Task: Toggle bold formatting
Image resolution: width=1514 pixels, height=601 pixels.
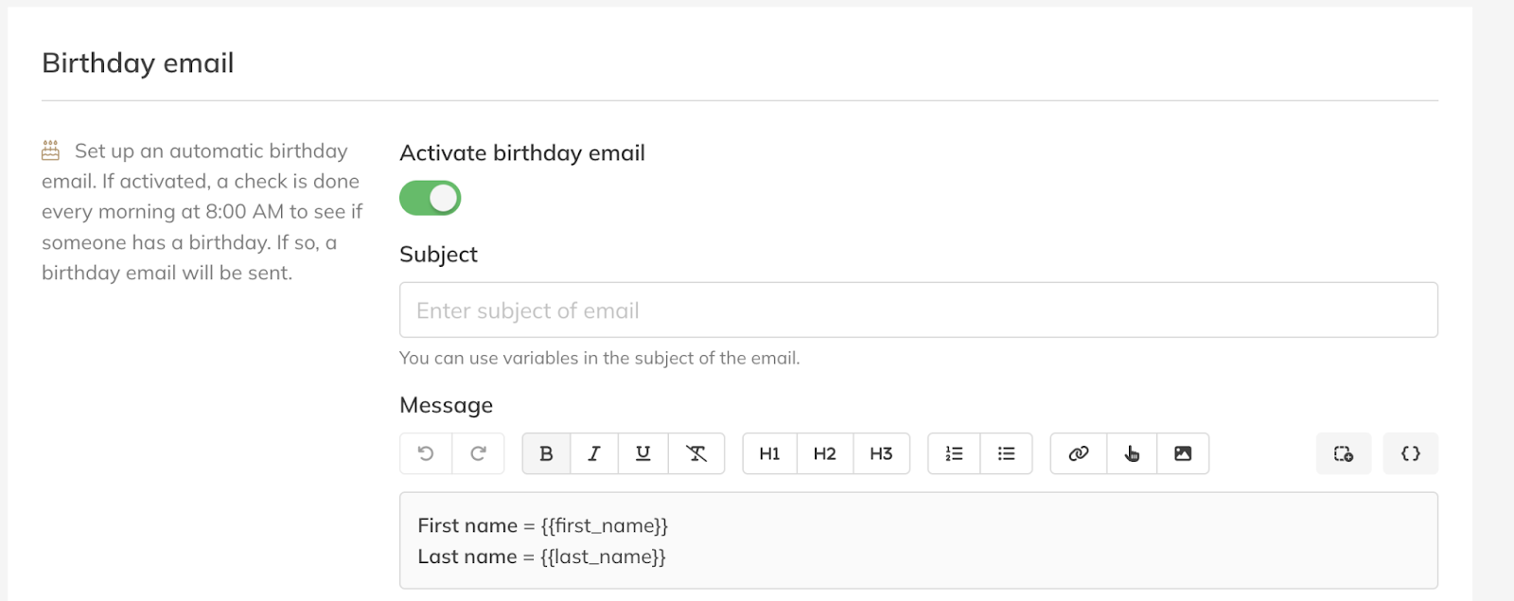Action: (546, 453)
